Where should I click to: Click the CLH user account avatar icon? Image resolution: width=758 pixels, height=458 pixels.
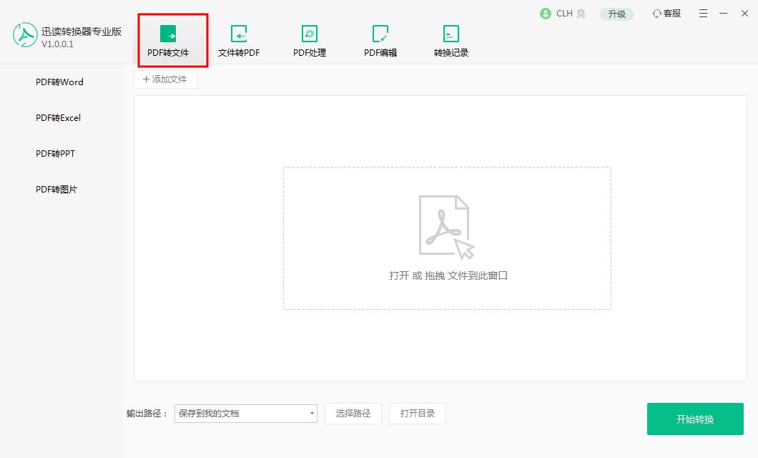pyautogui.click(x=545, y=13)
